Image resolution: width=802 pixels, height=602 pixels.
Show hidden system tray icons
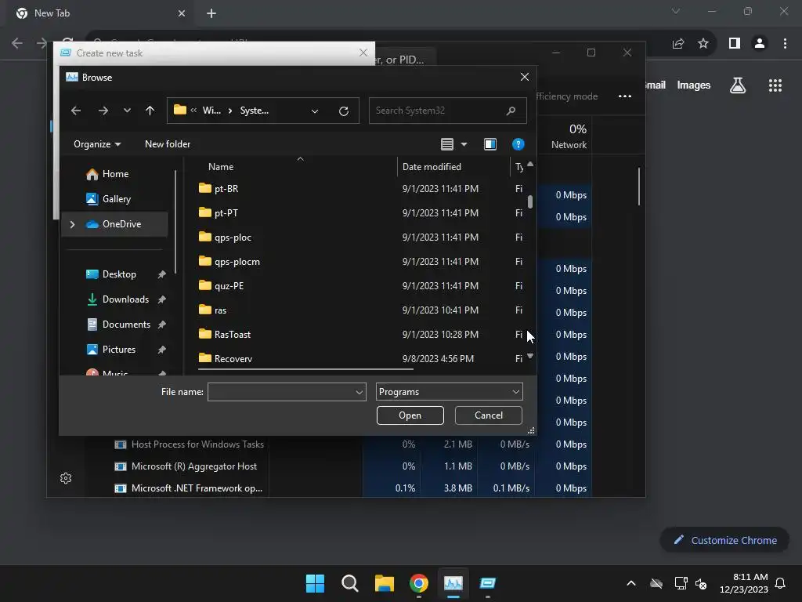pos(631,583)
